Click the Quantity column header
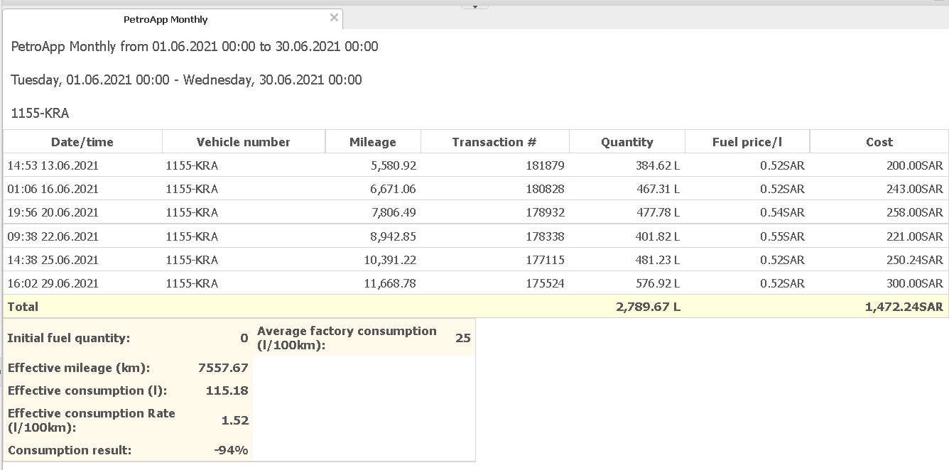Image resolution: width=949 pixels, height=470 pixels. click(x=627, y=142)
